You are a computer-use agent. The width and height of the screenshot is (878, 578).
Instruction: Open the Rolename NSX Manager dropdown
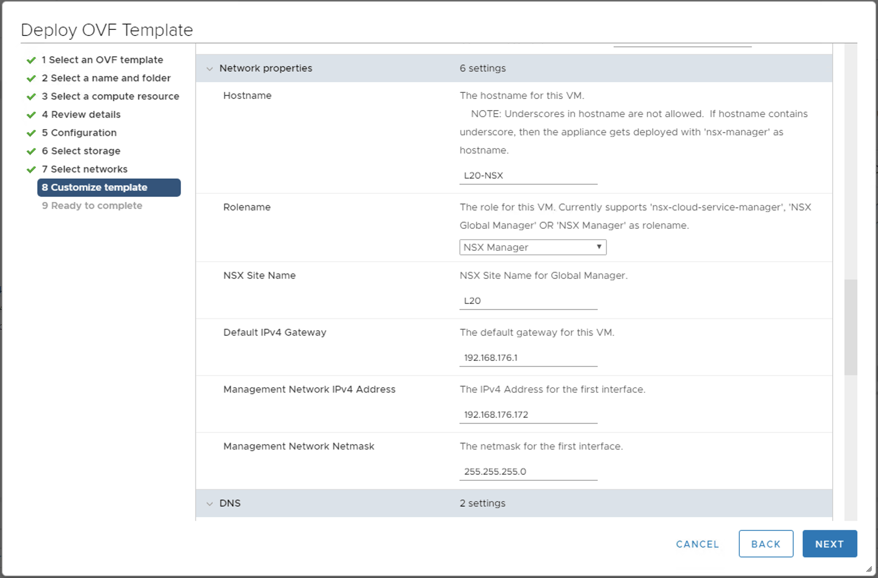532,247
